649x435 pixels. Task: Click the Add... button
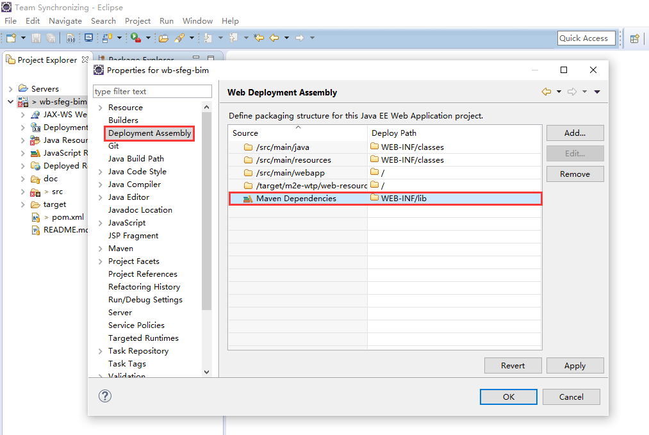point(575,133)
